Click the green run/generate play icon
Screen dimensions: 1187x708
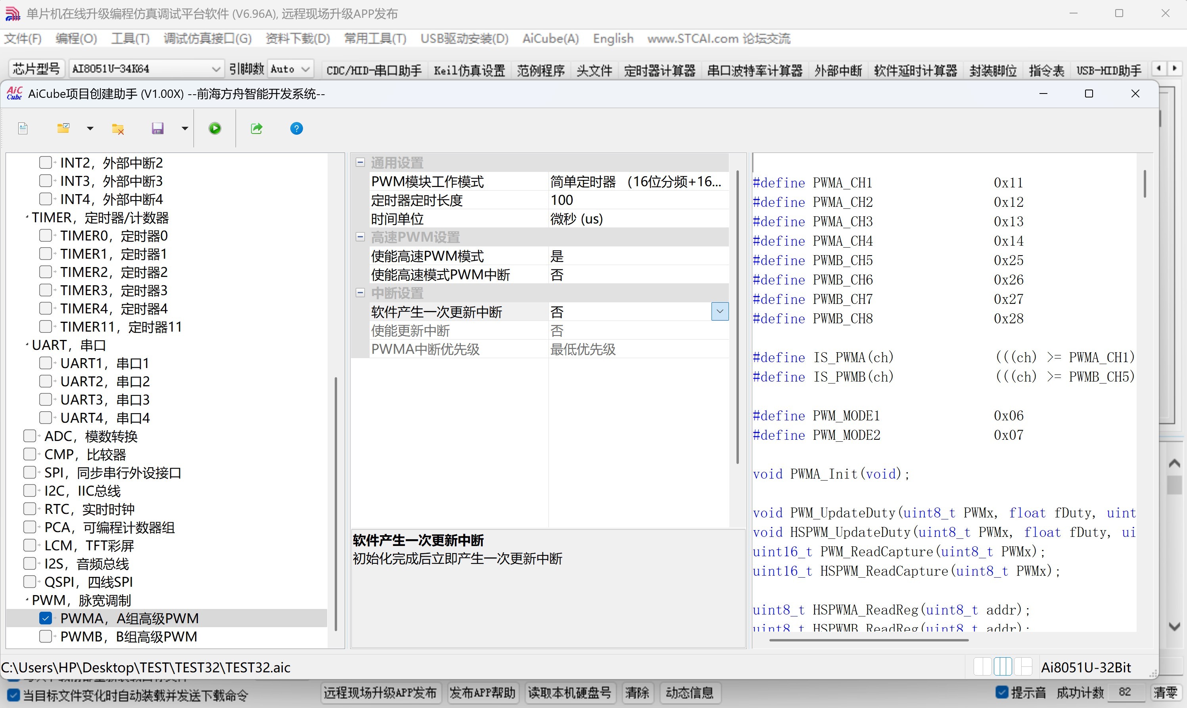215,128
